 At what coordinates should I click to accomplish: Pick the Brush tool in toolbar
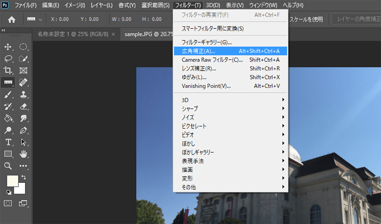coord(8,95)
